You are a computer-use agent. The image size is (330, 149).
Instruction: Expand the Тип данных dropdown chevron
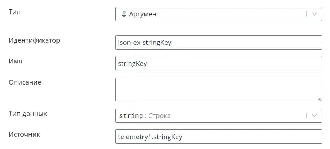[x=314, y=116]
